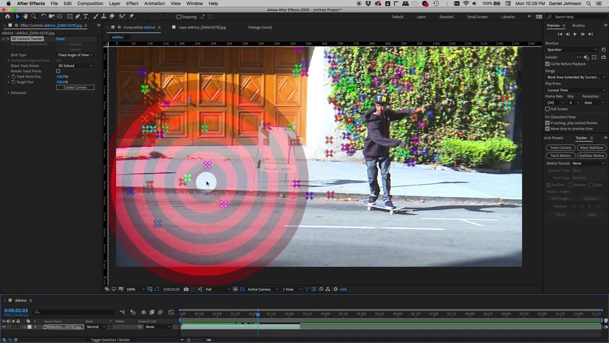This screenshot has width=609, height=343.
Task: Click the Puppet Pin tool
Action: click(x=132, y=17)
